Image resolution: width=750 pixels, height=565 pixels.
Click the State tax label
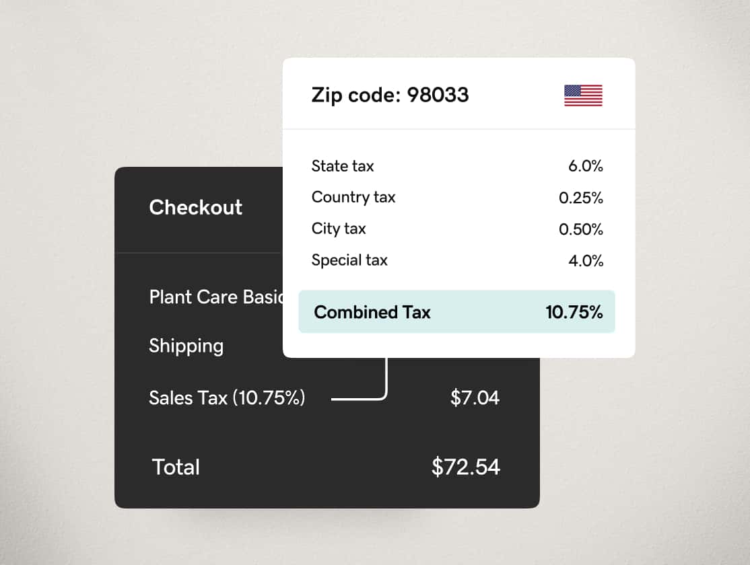click(343, 166)
